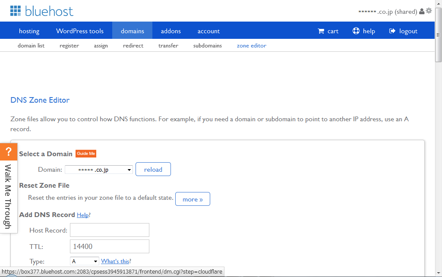Open the register submenu item
Image resolution: width=442 pixels, height=277 pixels.
pyautogui.click(x=69, y=46)
